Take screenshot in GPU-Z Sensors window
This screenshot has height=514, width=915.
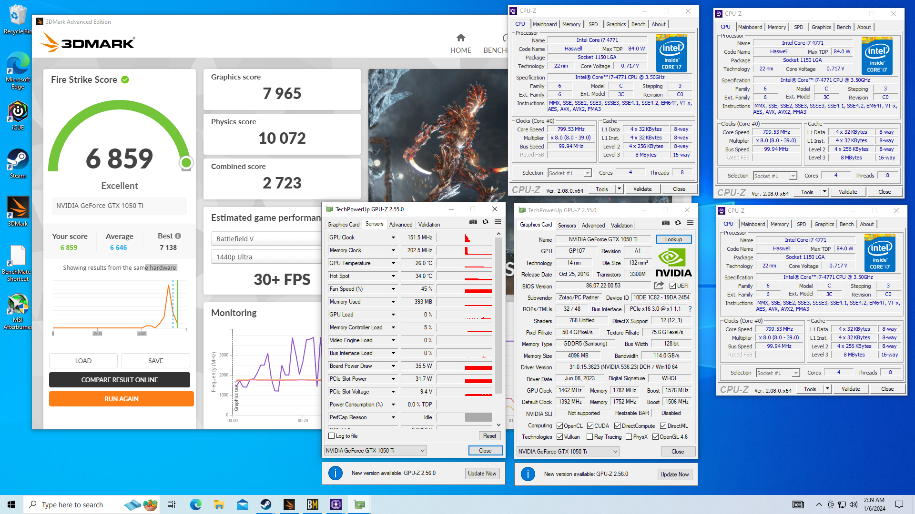tap(473, 222)
